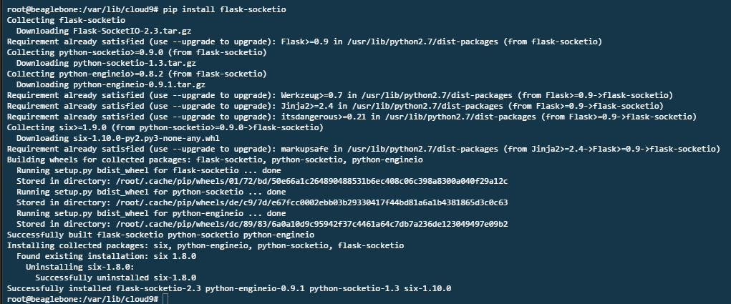Image resolution: width=731 pixels, height=304 pixels.
Task: Click the terminal cursor block after final prompt
Action: pos(165,299)
